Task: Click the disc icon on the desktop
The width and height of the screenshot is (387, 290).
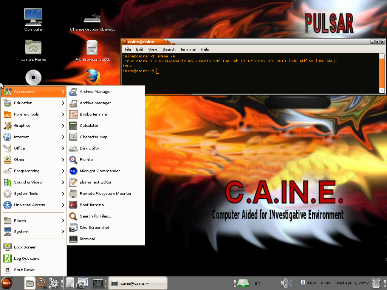Action: tap(33, 77)
